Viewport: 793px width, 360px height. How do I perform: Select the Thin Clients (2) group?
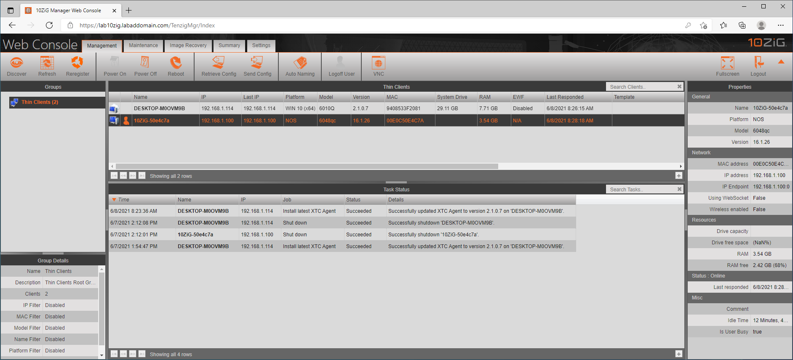(x=40, y=102)
